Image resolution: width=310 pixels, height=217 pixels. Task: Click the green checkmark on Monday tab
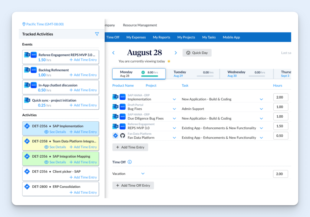coord(143,72)
